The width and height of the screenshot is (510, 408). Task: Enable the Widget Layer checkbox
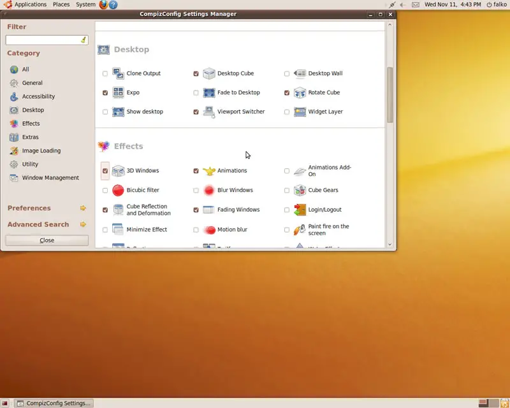286,112
